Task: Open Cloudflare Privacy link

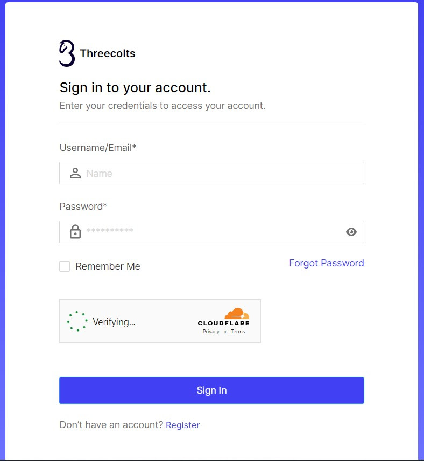Action: [x=211, y=332]
